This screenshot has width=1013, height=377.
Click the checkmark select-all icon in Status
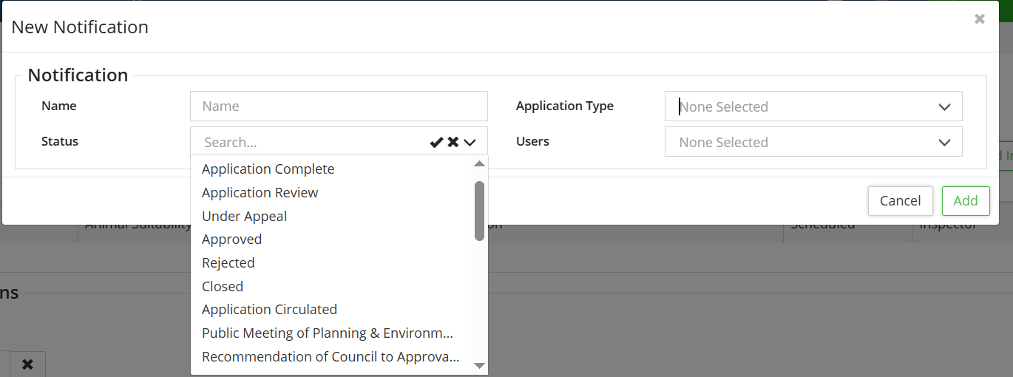click(436, 143)
